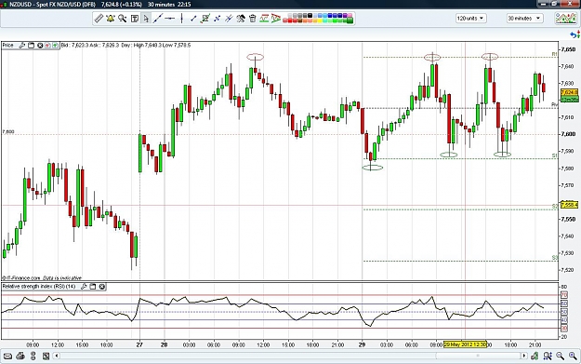The width and height of the screenshot is (581, 364).
Task: Select the text annotation tool
Action: click(x=135, y=19)
